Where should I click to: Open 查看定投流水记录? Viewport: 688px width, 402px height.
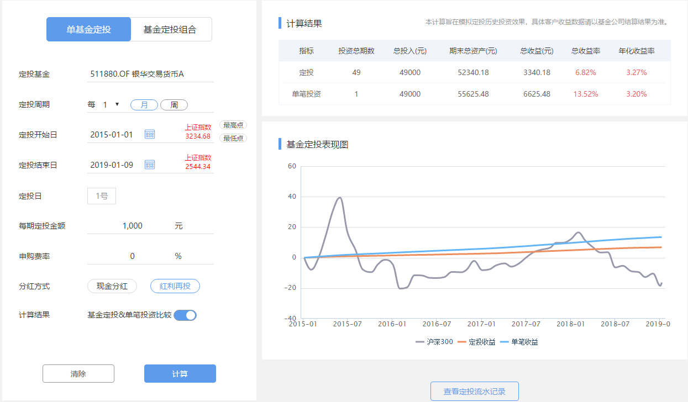click(475, 392)
